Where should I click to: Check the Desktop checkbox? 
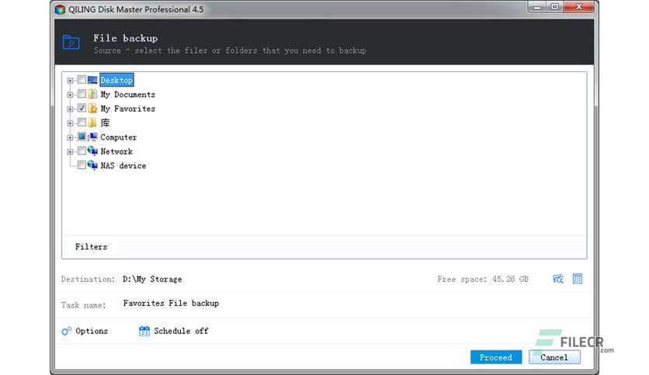[x=82, y=80]
